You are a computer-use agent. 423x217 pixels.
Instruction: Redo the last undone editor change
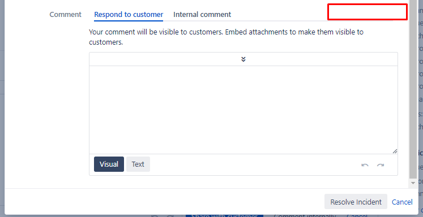point(381,165)
